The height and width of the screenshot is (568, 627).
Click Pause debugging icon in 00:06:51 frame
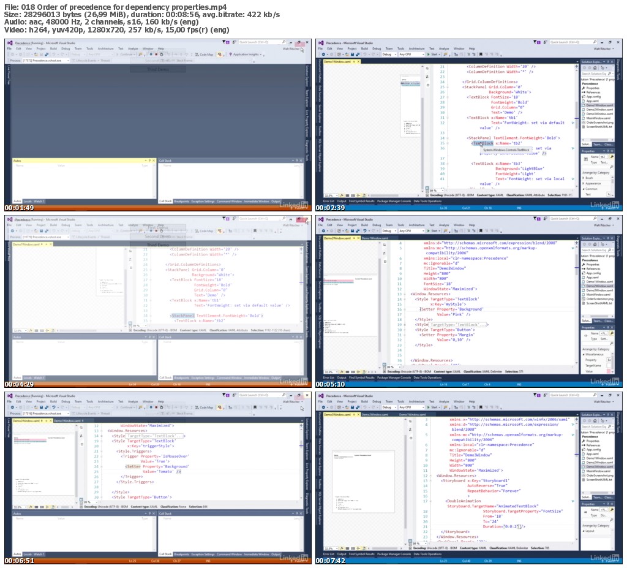click(151, 407)
